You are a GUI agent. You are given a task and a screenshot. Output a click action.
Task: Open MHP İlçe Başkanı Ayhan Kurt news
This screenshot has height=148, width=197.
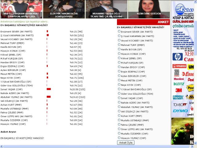tap(21, 9)
